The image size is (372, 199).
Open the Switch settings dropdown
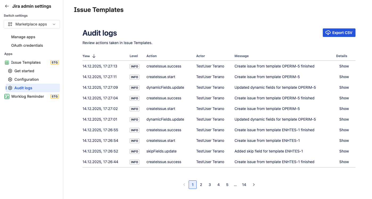(32, 24)
